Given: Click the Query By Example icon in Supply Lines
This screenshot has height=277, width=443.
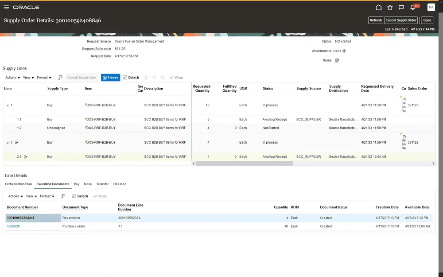Looking at the screenshot, I should click(60, 78).
